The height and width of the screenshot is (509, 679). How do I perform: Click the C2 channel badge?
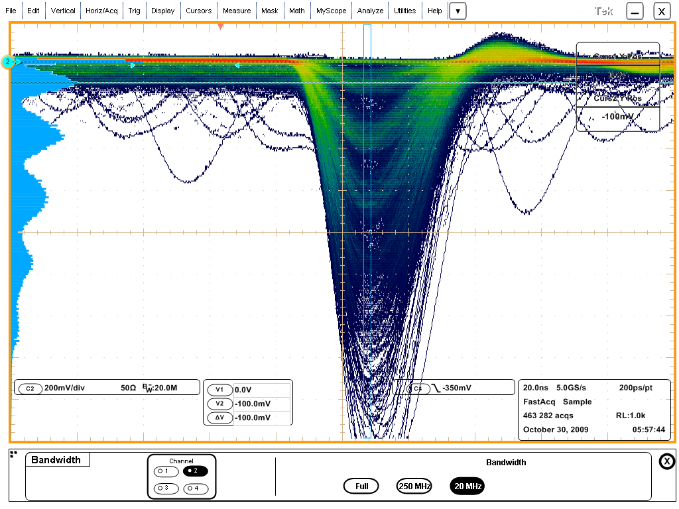tap(30, 389)
